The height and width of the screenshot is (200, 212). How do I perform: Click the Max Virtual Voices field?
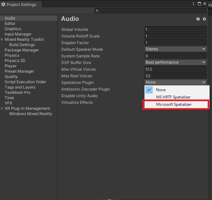(x=176, y=69)
